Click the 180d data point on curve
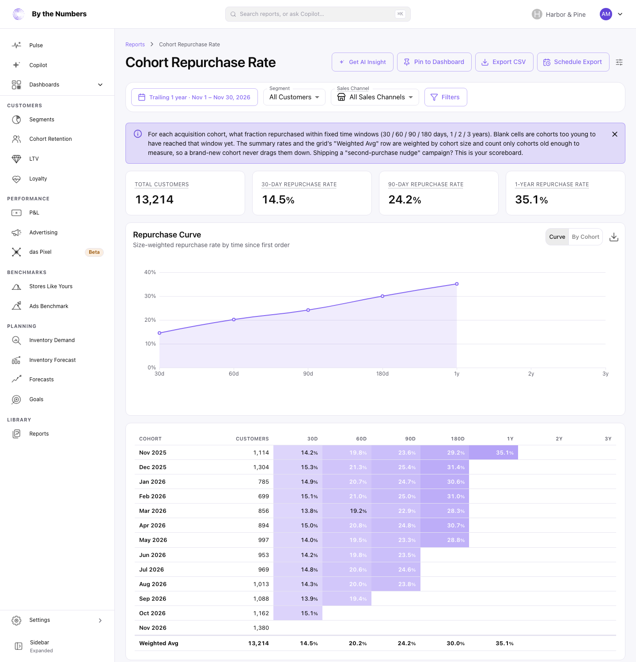The width and height of the screenshot is (636, 662). 382,296
